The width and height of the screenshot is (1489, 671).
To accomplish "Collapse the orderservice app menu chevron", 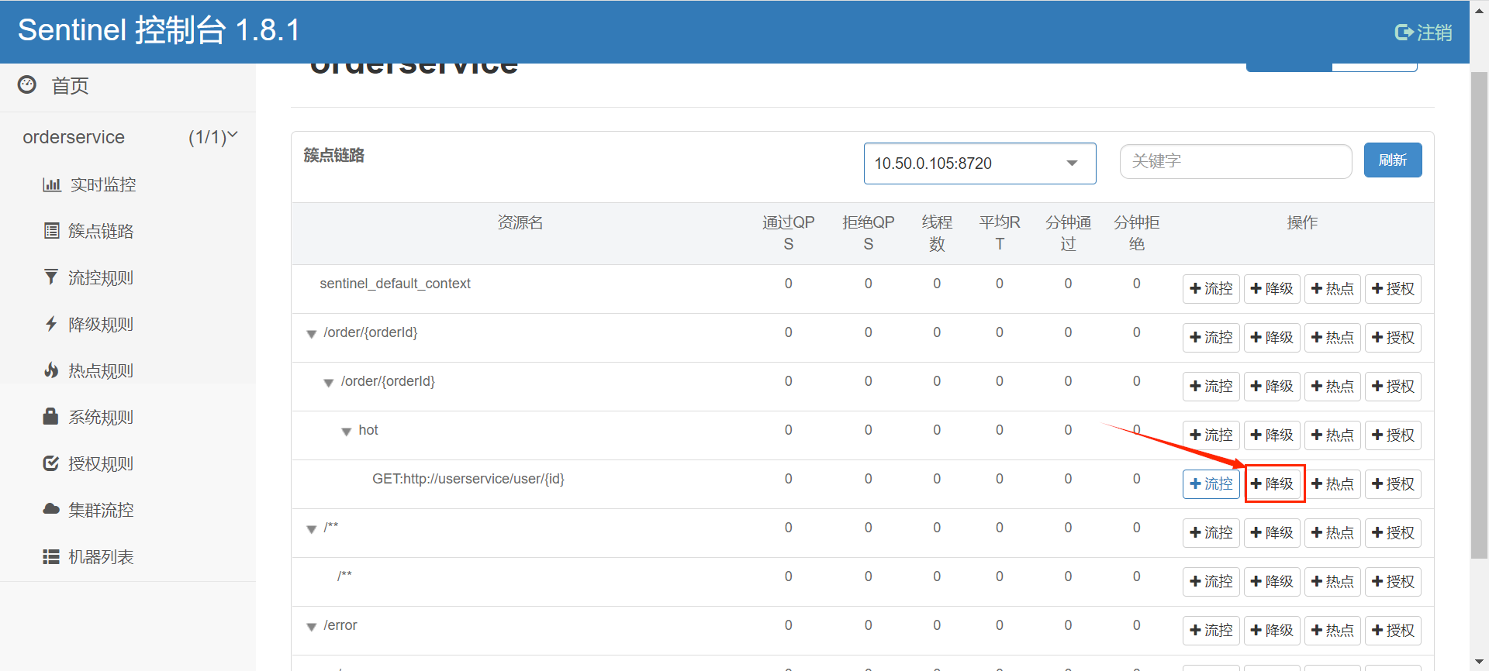I will [233, 135].
